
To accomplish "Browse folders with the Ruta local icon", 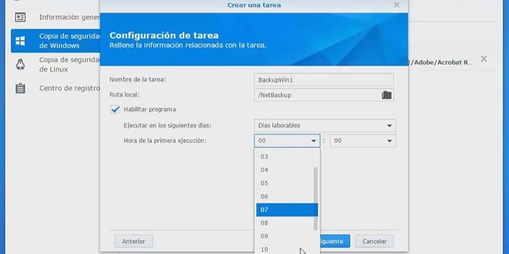I will click(386, 95).
